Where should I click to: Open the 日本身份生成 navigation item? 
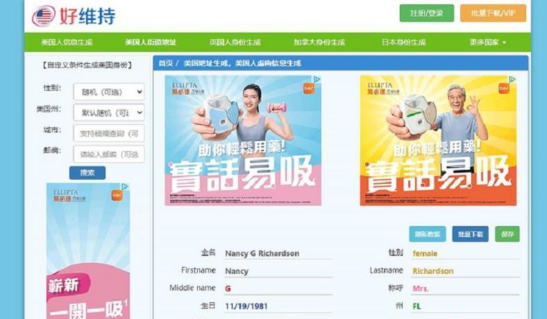point(403,42)
